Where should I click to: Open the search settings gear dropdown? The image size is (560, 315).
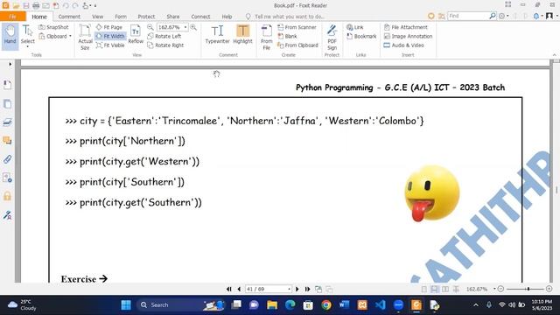(x=504, y=16)
